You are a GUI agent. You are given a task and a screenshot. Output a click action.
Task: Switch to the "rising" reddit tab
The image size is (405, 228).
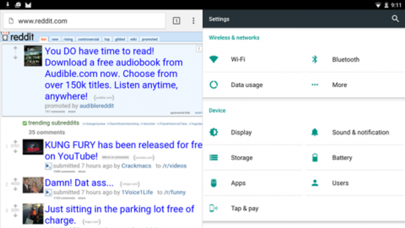(68, 39)
